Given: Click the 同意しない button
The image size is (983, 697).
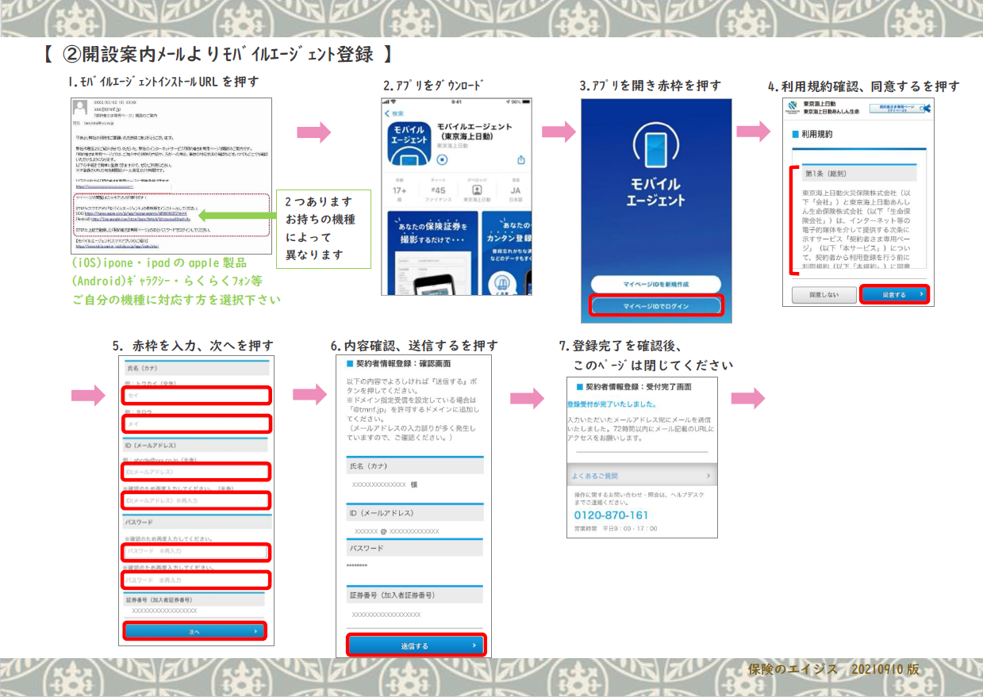Looking at the screenshot, I should pyautogui.click(x=823, y=294).
